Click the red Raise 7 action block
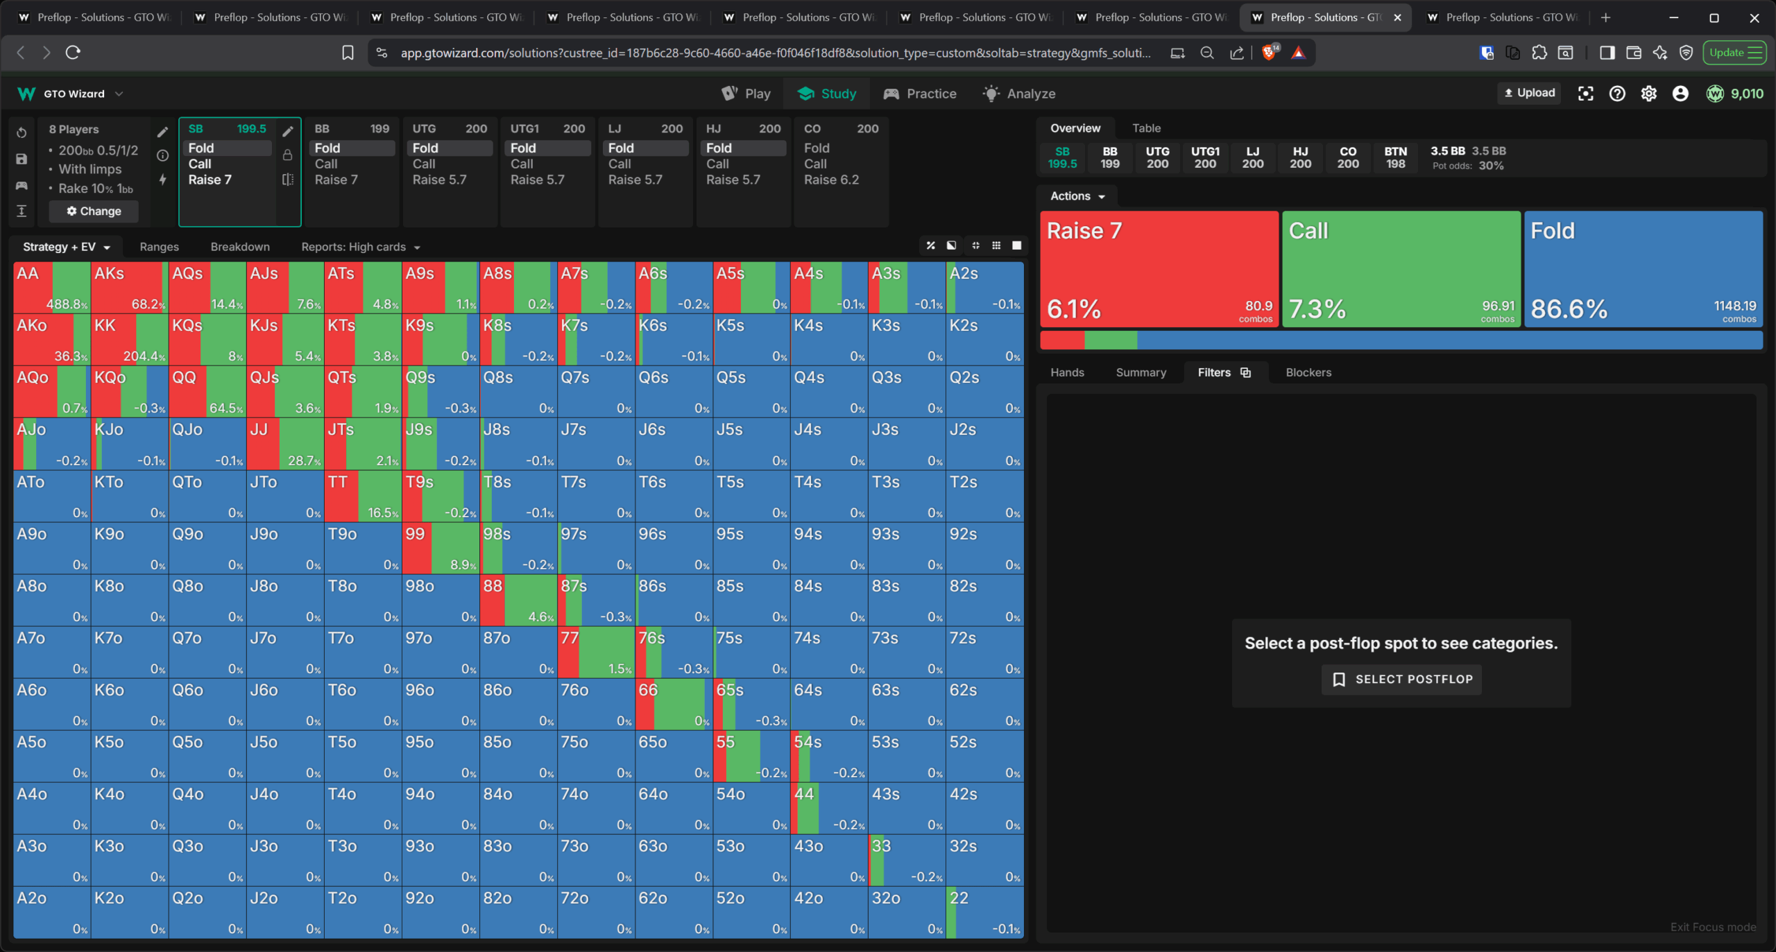 click(1159, 269)
